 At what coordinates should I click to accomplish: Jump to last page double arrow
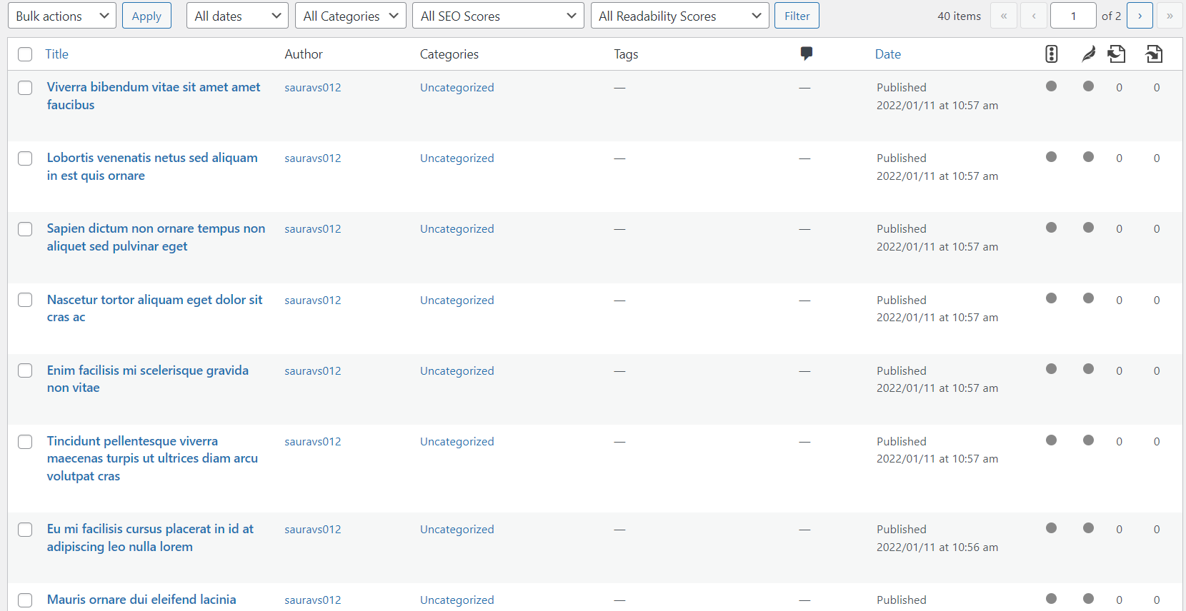[x=1170, y=16]
